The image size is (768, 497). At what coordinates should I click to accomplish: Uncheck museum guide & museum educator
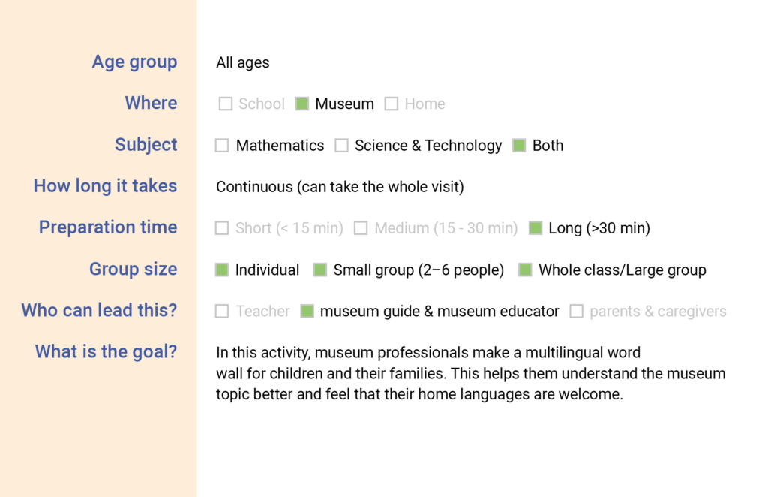pos(307,311)
